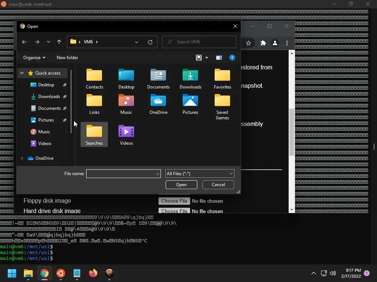Open Chrome extensions puzzle icon

(263, 43)
